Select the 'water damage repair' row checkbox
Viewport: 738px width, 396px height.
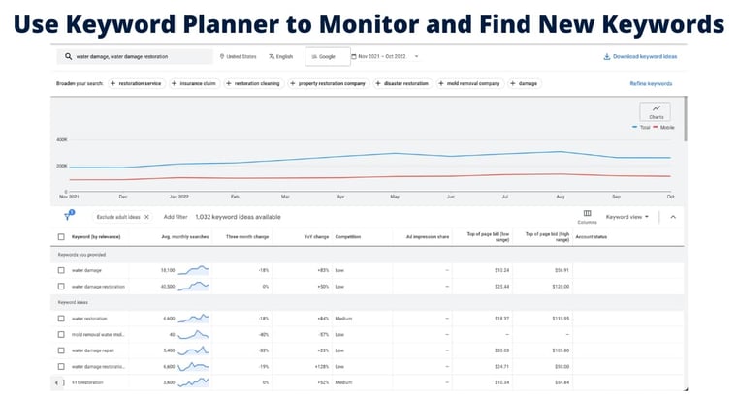61,350
